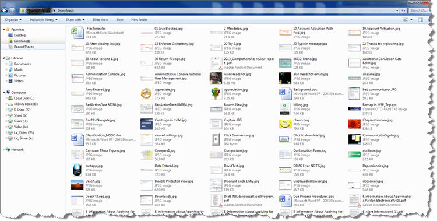Select bad communicator.JPG icon
Image resolution: width=437 pixels, height=221 pixels.
(x=354, y=94)
